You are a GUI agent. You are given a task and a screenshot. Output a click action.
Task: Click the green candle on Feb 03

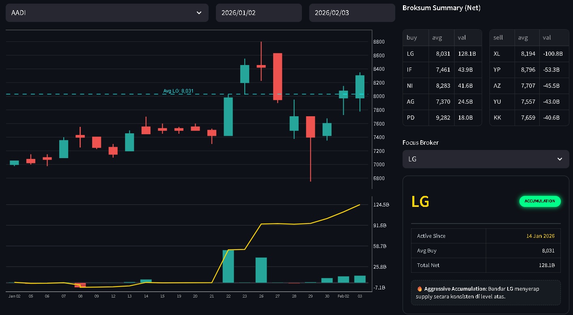click(x=360, y=87)
